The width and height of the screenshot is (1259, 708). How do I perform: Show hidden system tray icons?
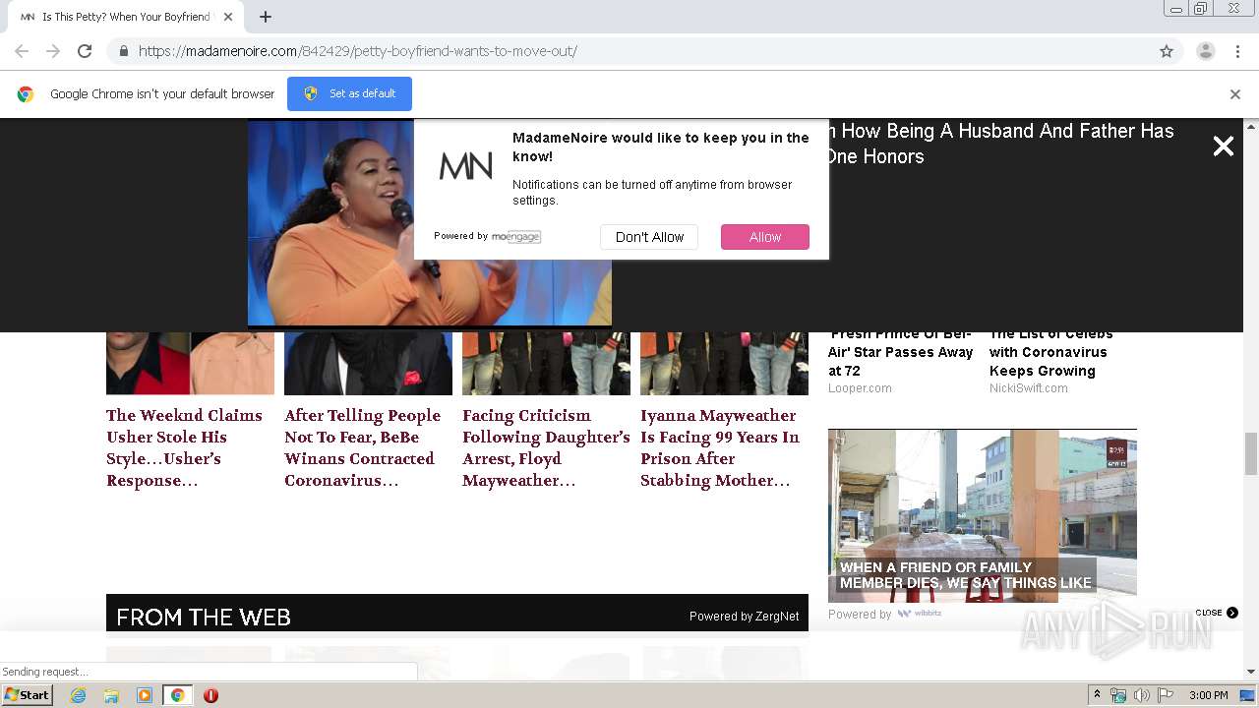click(1097, 695)
